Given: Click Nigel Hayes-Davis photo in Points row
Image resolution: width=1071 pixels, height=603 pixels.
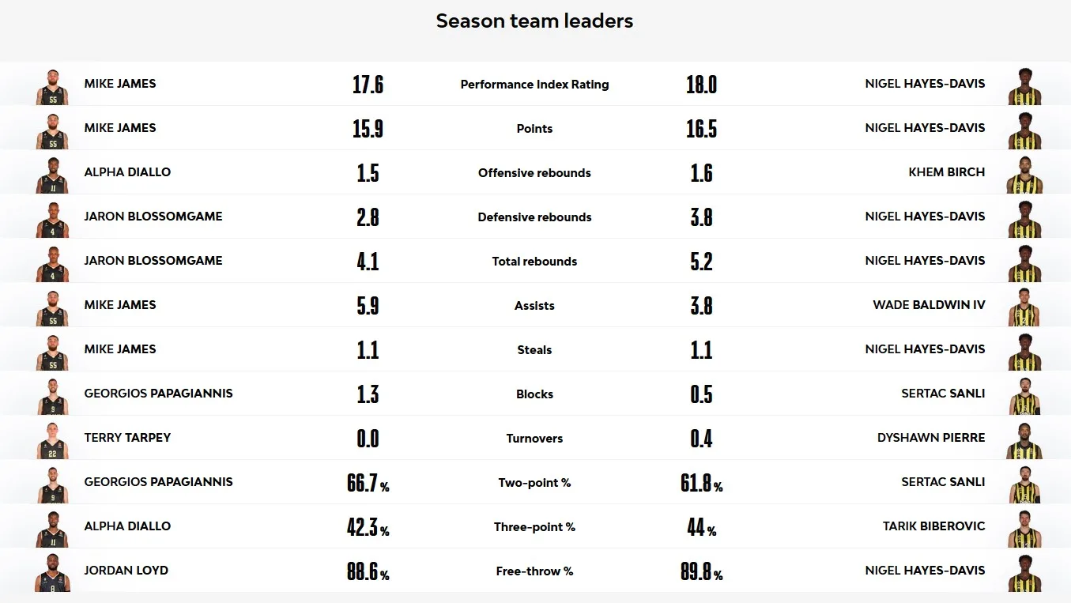Looking at the screenshot, I should (1024, 130).
